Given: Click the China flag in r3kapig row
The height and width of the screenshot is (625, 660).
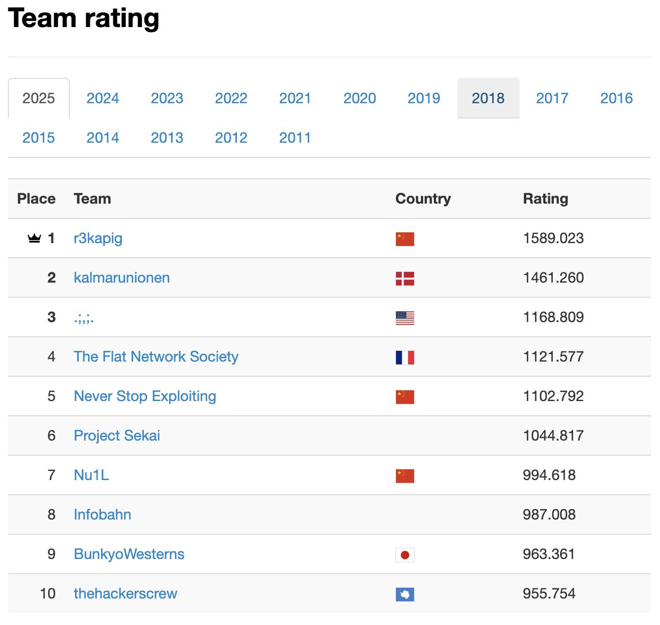Looking at the screenshot, I should pos(405,239).
